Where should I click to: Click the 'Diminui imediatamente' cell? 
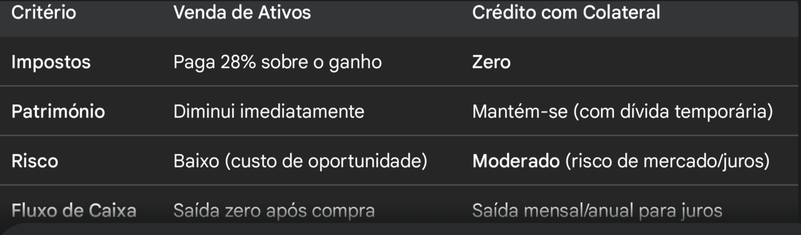coord(269,112)
